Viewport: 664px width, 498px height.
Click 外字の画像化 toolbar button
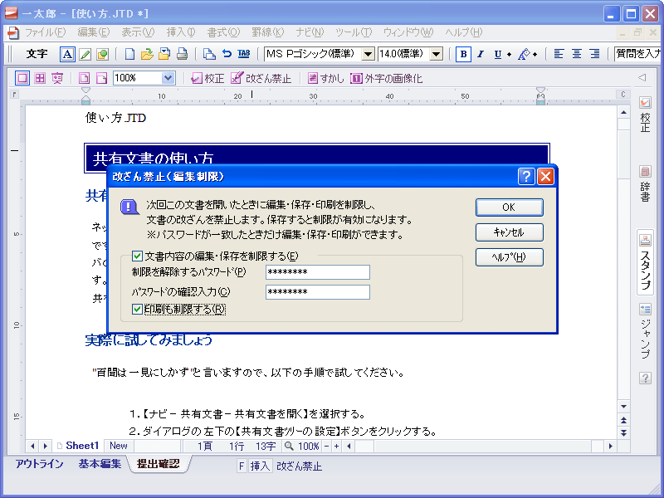[x=386, y=78]
